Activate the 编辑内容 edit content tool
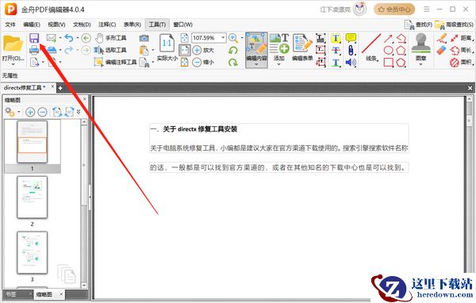476x303 pixels. (x=256, y=47)
